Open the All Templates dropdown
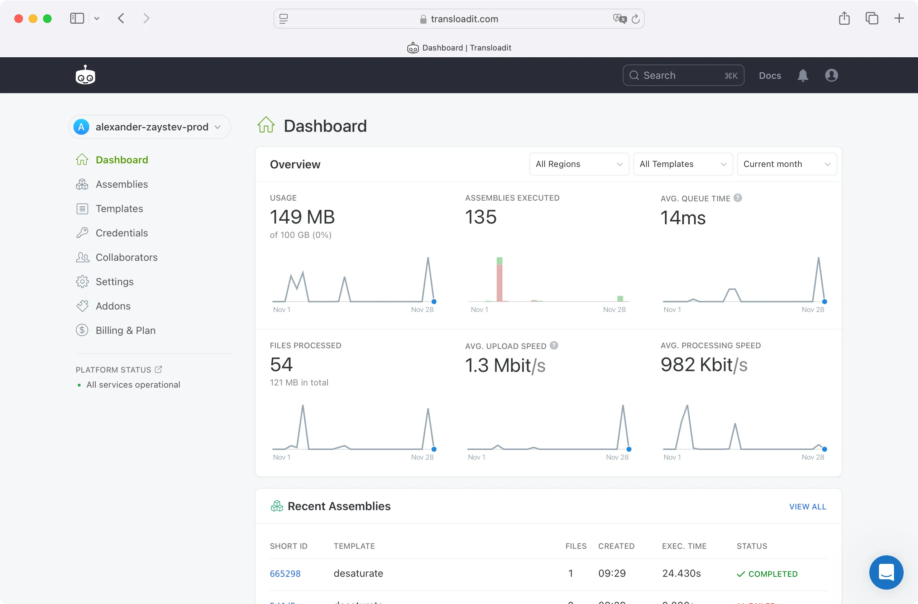Viewport: 918px width, 604px height. tap(683, 164)
